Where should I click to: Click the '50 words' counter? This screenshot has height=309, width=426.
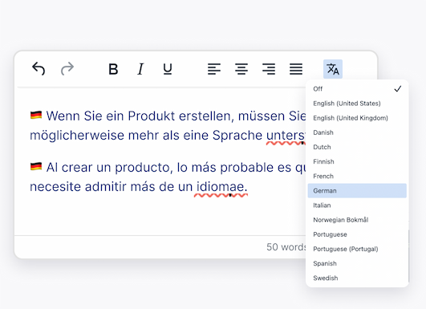tap(286, 247)
